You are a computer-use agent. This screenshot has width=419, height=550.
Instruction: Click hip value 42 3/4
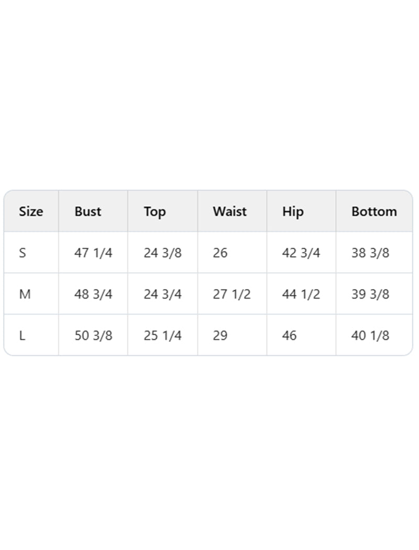(x=301, y=253)
